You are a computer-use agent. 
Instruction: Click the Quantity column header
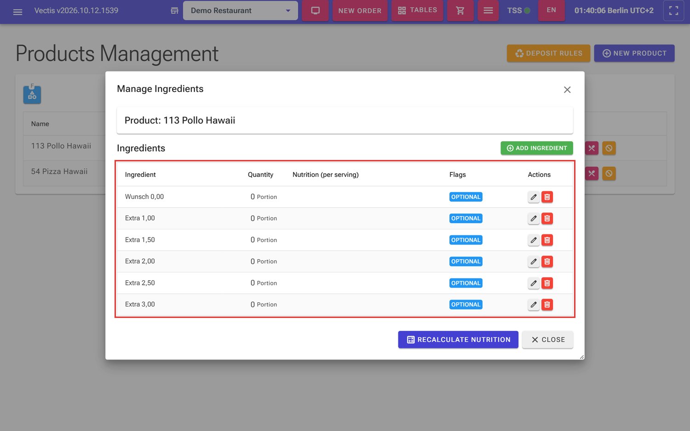coord(260,175)
